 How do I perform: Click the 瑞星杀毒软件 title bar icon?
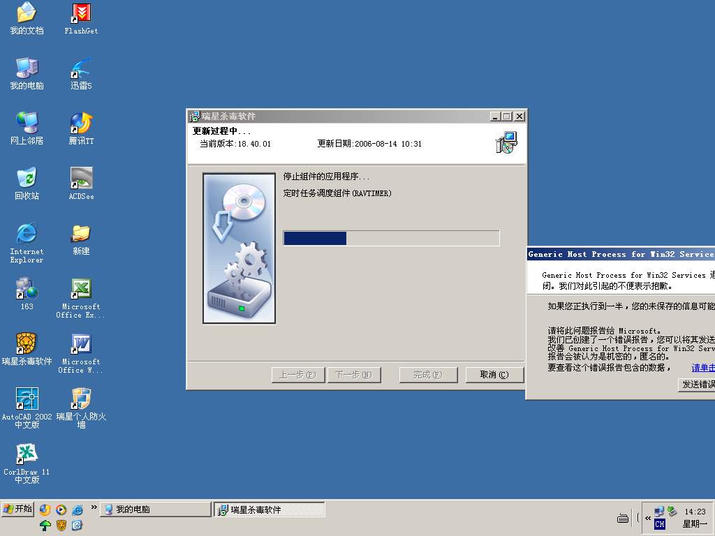point(195,117)
